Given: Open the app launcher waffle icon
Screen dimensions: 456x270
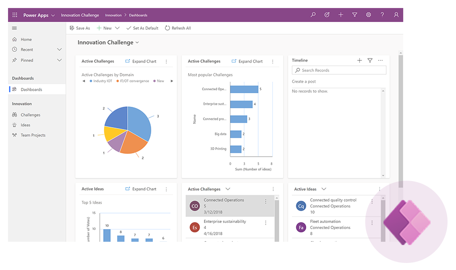Looking at the screenshot, I should [x=16, y=15].
